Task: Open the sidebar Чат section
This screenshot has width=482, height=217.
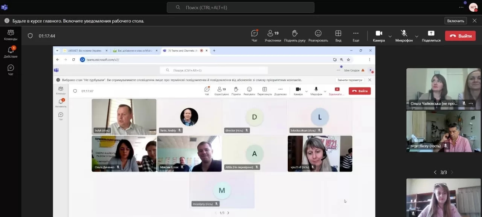Action: [11, 70]
